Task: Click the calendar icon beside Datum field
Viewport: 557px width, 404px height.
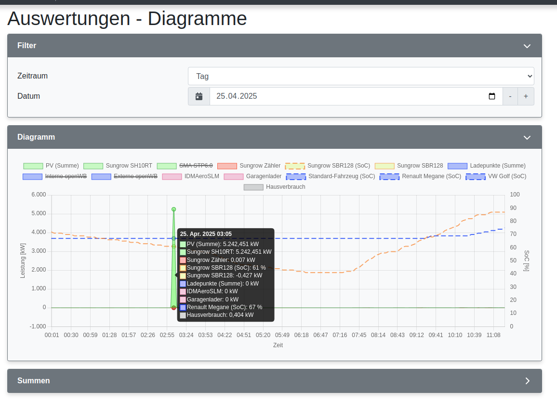Action: [199, 96]
